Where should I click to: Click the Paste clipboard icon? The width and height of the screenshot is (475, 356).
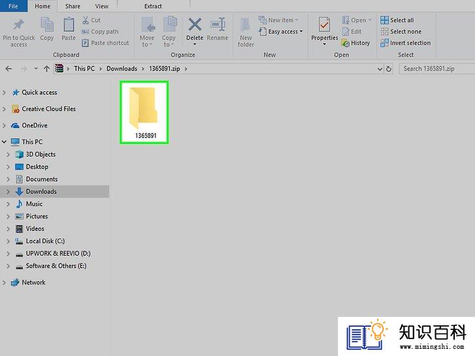click(x=69, y=25)
